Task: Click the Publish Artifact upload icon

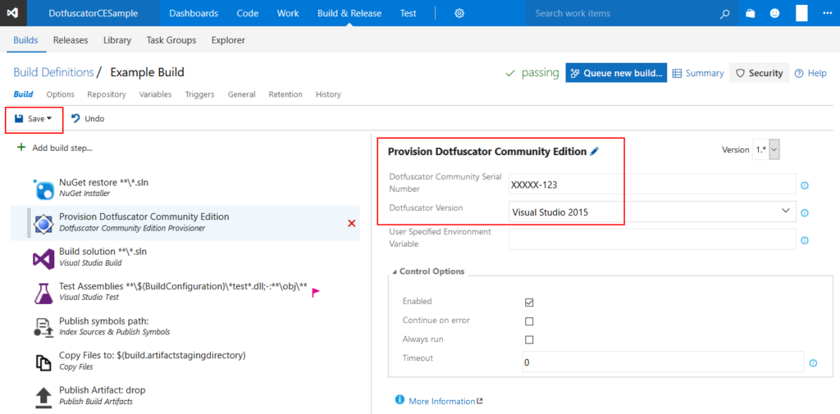Action: click(43, 396)
